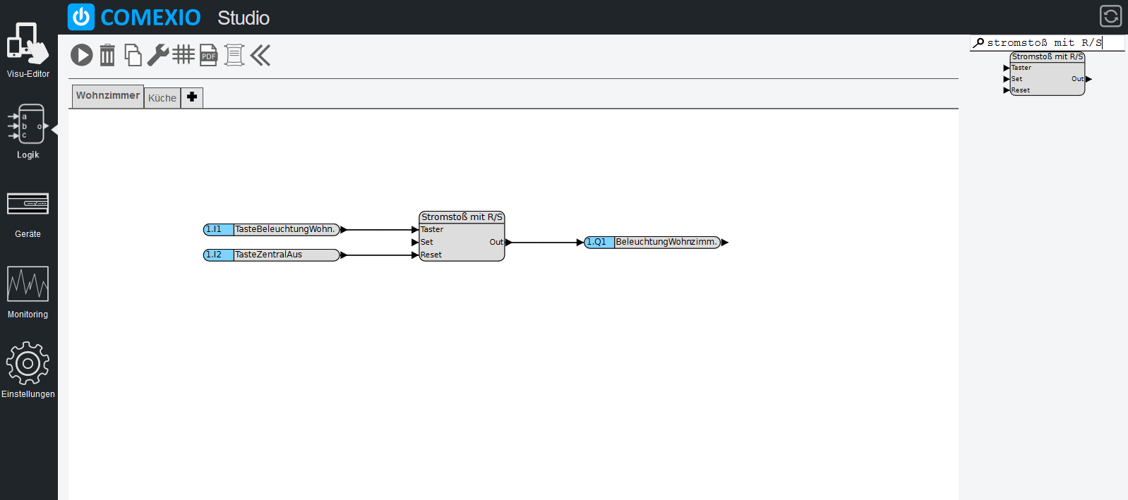This screenshot has width=1128, height=500.
Task: Open the Logik section
Action: pyautogui.click(x=28, y=132)
